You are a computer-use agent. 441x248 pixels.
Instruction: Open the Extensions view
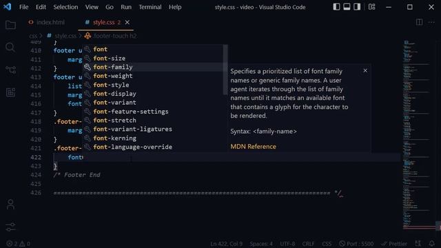click(10, 92)
